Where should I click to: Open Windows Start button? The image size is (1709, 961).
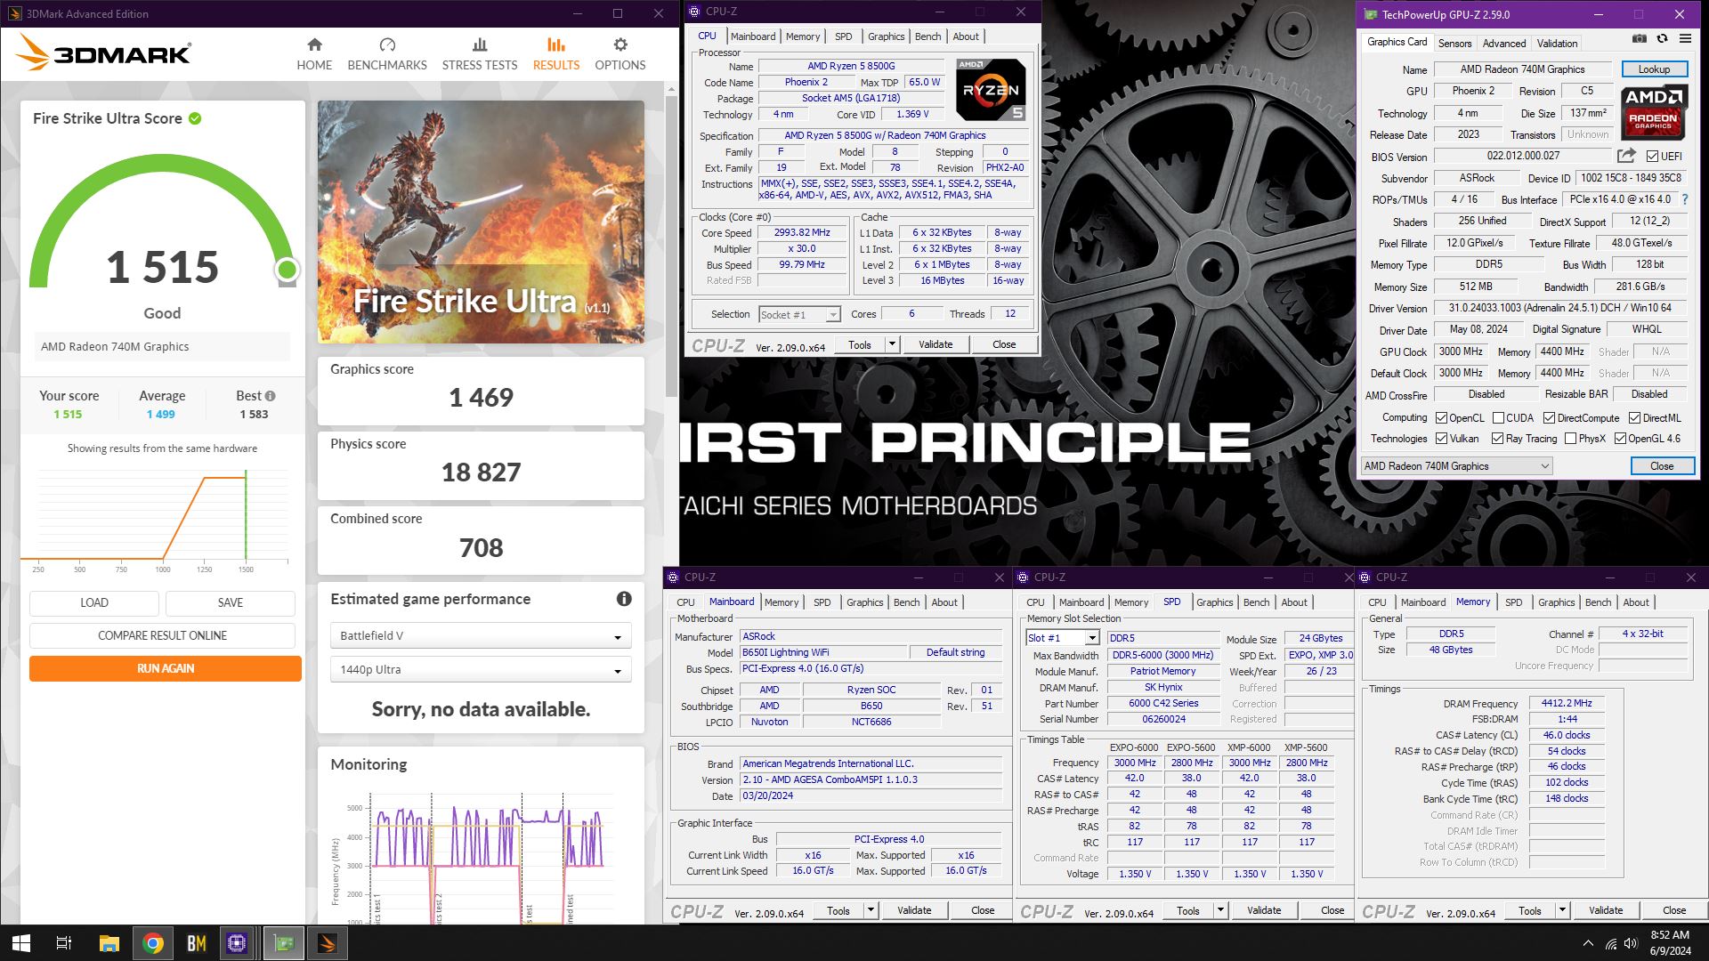pyautogui.click(x=21, y=943)
